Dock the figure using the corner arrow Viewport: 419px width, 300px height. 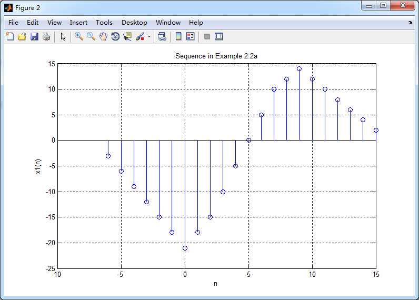coord(410,23)
